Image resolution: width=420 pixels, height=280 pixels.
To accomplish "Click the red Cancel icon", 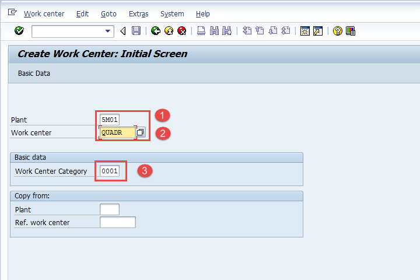I will (x=182, y=31).
